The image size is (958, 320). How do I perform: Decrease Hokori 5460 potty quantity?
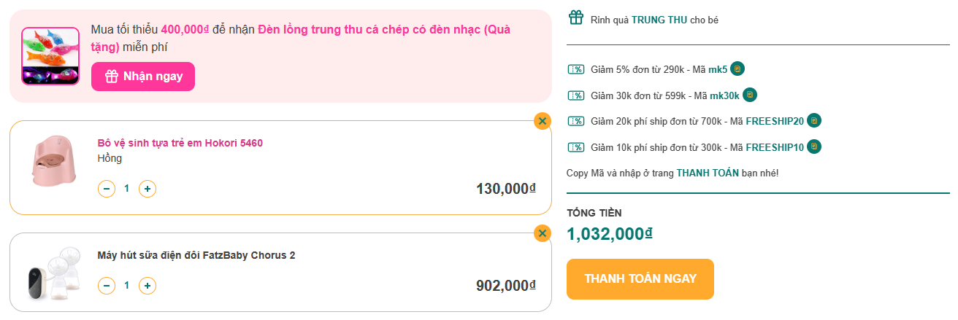point(107,189)
